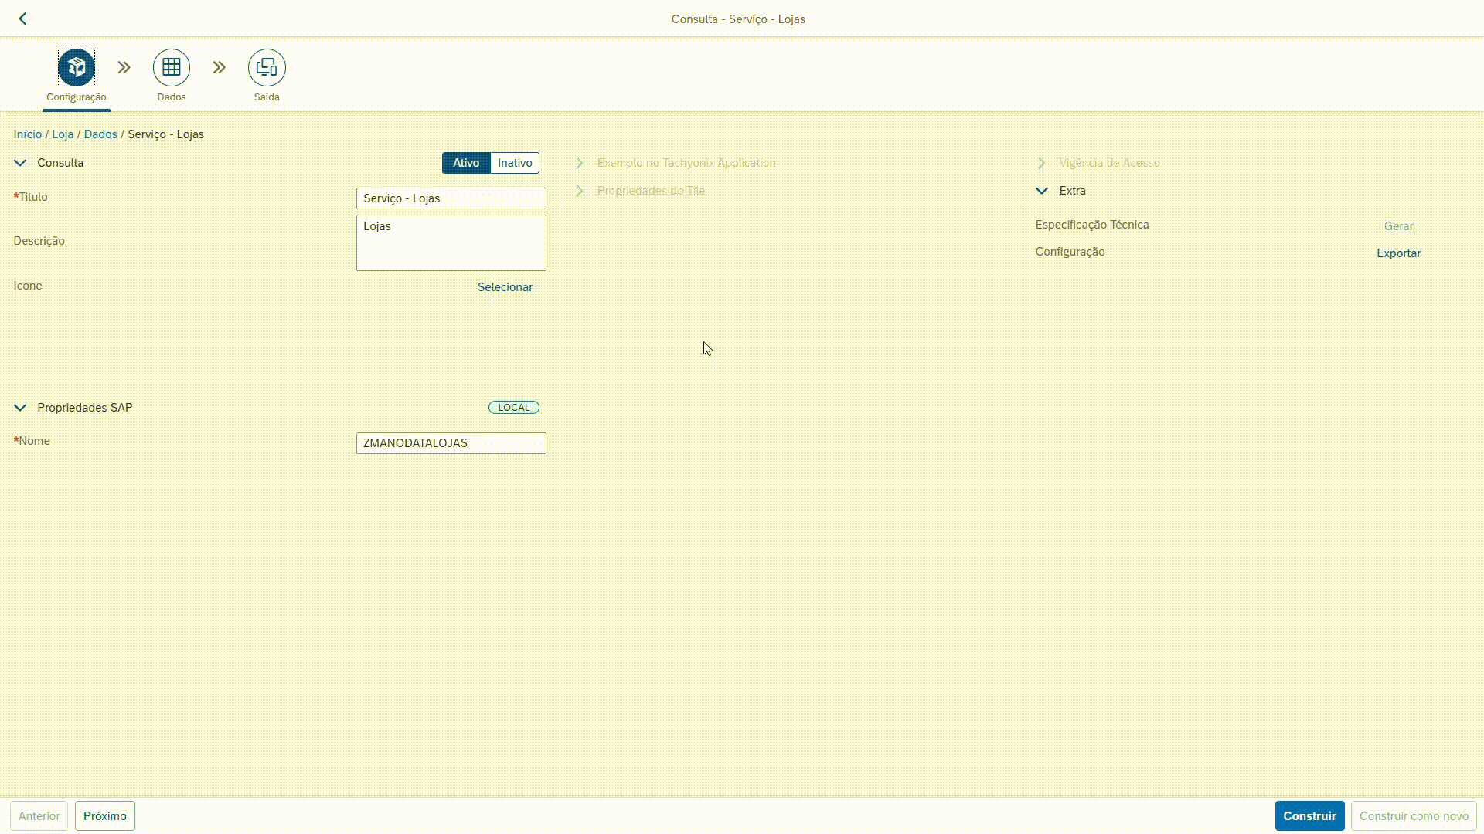Click Exportar configuration link
The height and width of the screenshot is (834, 1484).
click(1398, 253)
